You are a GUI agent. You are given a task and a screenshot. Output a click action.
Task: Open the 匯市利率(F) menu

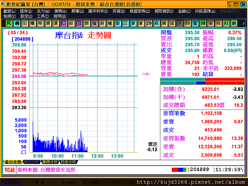98,11
